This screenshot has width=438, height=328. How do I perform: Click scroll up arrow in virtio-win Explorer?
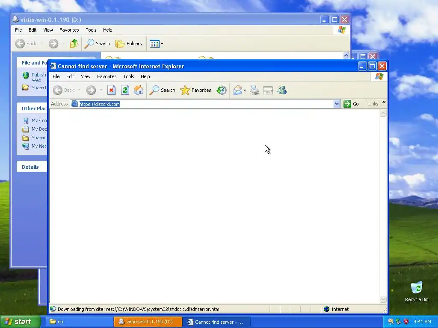[346, 55]
